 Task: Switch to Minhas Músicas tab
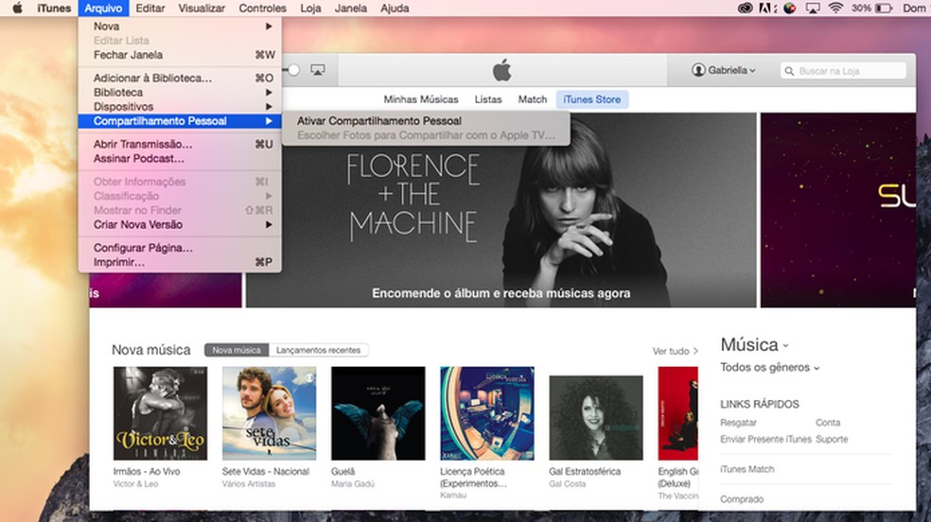coord(421,99)
